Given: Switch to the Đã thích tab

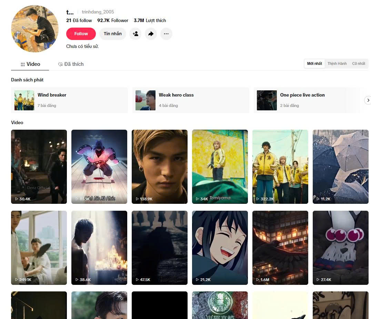Looking at the screenshot, I should [71, 64].
